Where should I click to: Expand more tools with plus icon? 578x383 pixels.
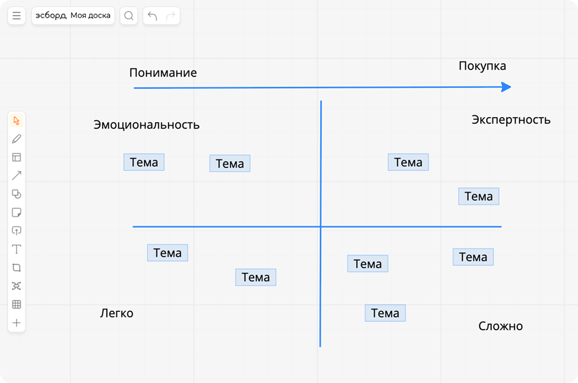pyautogui.click(x=17, y=323)
